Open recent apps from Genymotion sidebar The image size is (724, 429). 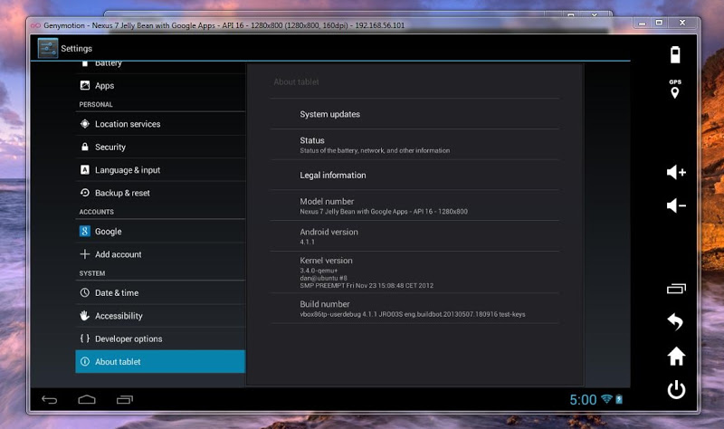(676, 289)
